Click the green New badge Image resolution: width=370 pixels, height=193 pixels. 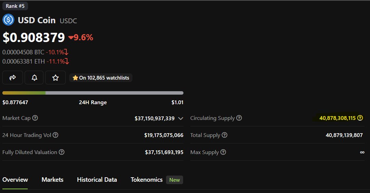pyautogui.click(x=174, y=180)
